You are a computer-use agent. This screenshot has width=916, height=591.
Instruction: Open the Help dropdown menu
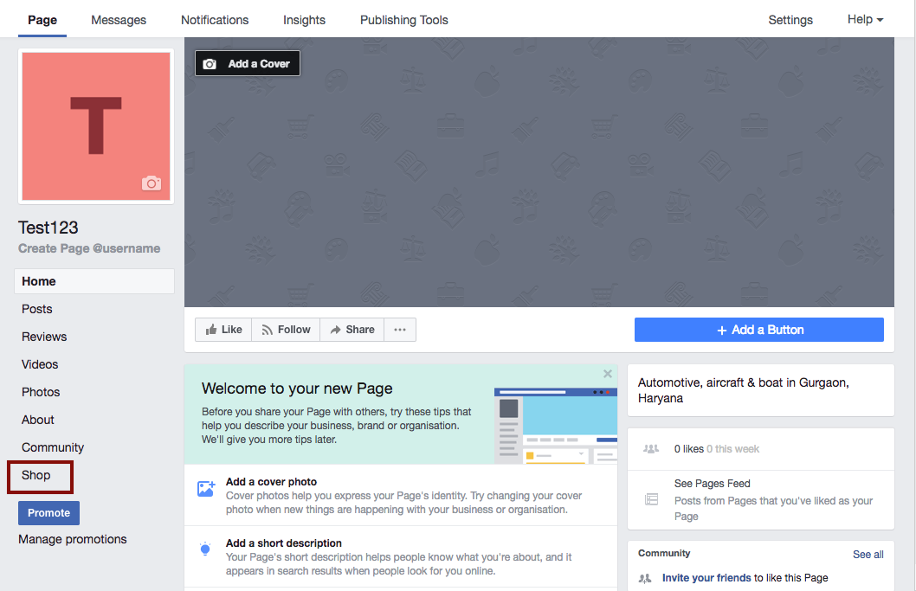coord(865,19)
